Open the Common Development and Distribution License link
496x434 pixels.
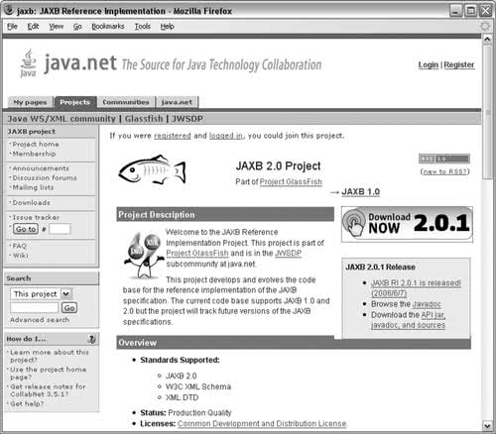point(262,423)
